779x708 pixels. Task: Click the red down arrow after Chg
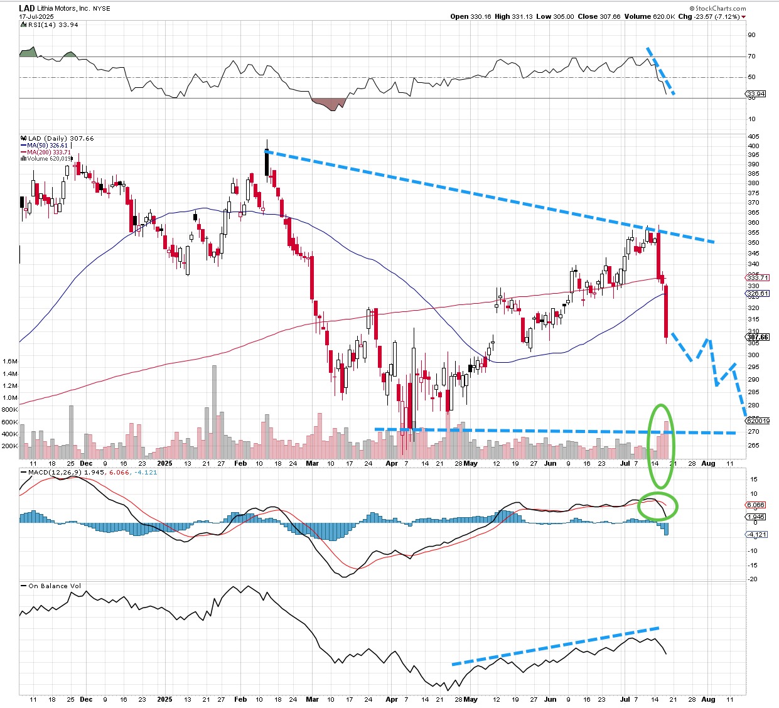pyautogui.click(x=744, y=17)
